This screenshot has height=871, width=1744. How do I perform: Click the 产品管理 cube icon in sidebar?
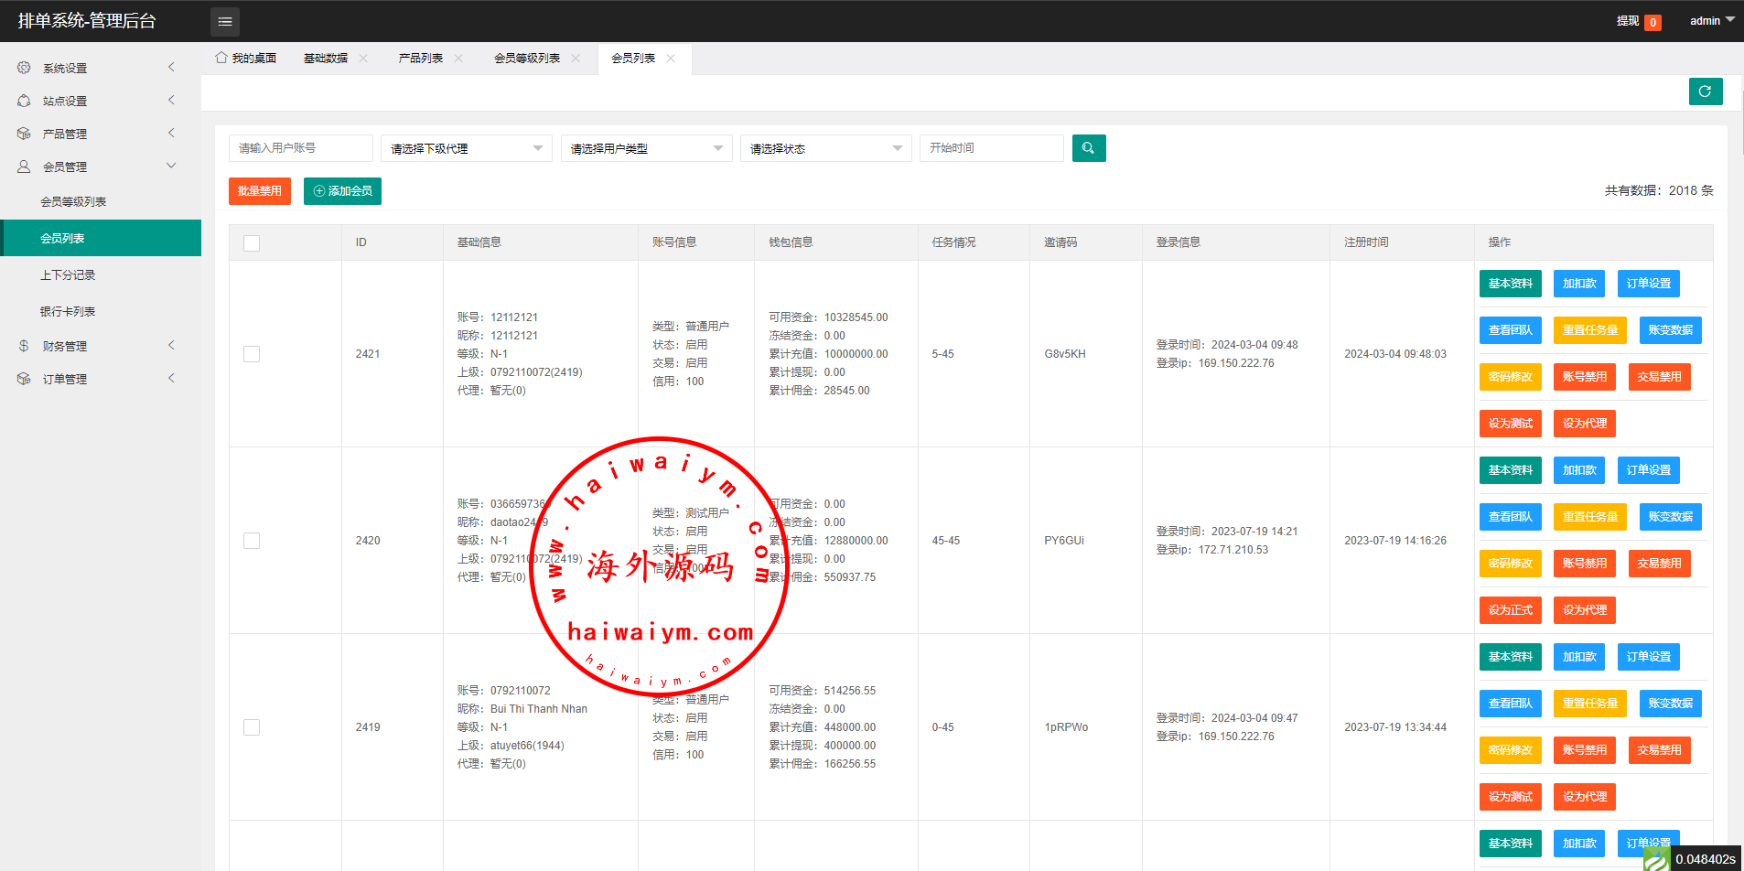coord(24,134)
